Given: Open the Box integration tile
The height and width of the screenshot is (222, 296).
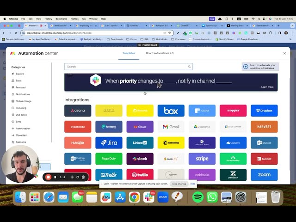Looking at the screenshot, I should pyautogui.click(x=171, y=111).
